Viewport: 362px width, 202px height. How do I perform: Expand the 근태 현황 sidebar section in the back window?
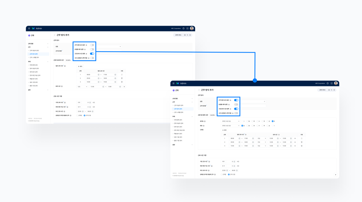click(48, 44)
